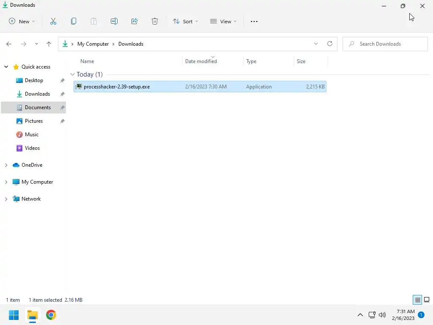The image size is (433, 325).
Task: Click the Share icon in toolbar
Action: click(x=134, y=21)
